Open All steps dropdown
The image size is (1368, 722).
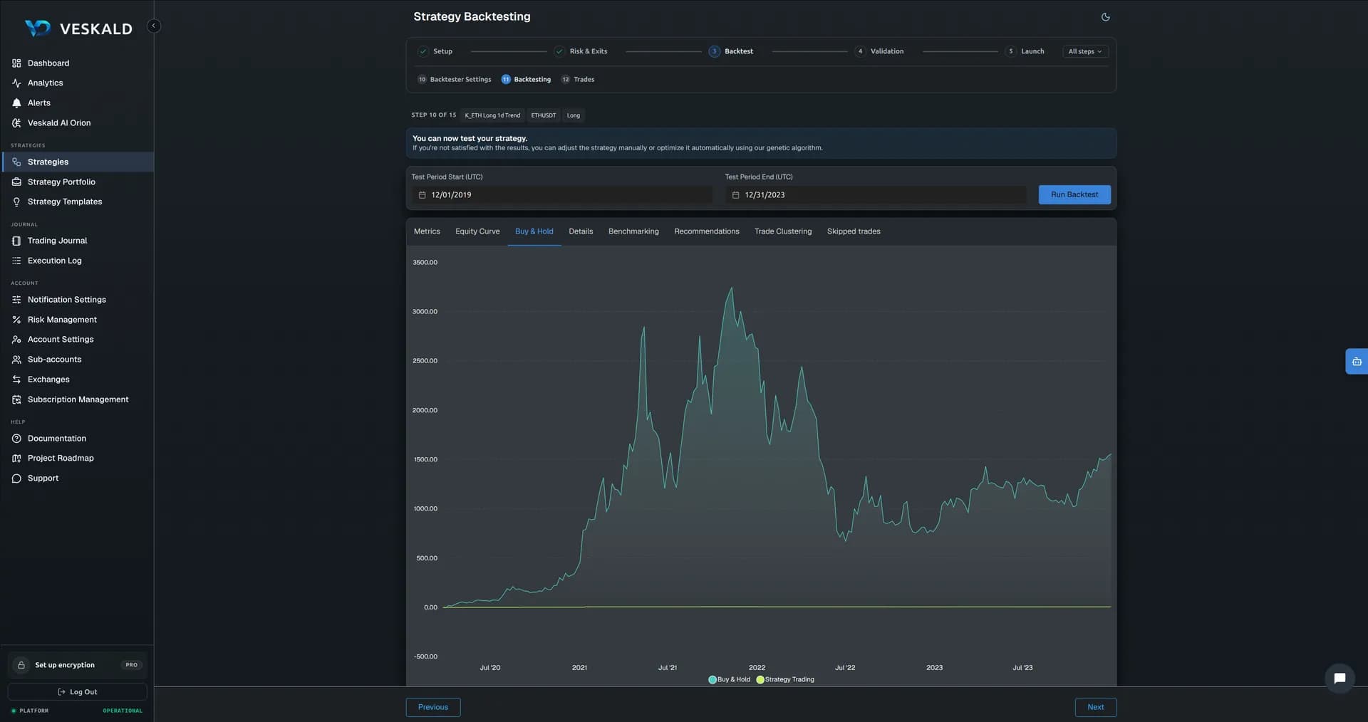[x=1085, y=51]
